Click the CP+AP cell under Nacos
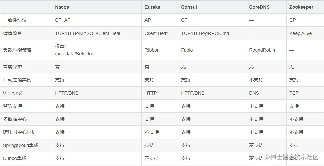This screenshot has width=324, height=166. click(x=63, y=20)
